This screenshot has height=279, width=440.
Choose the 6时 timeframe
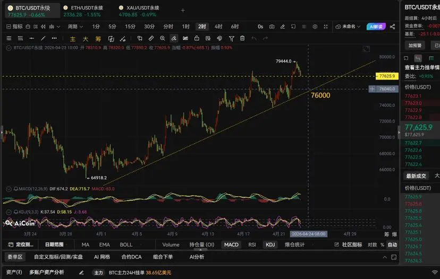pyautogui.click(x=234, y=27)
